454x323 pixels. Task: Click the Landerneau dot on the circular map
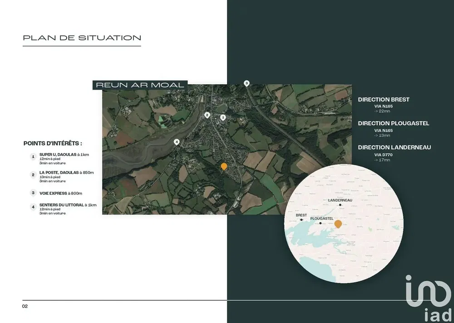click(x=340, y=205)
